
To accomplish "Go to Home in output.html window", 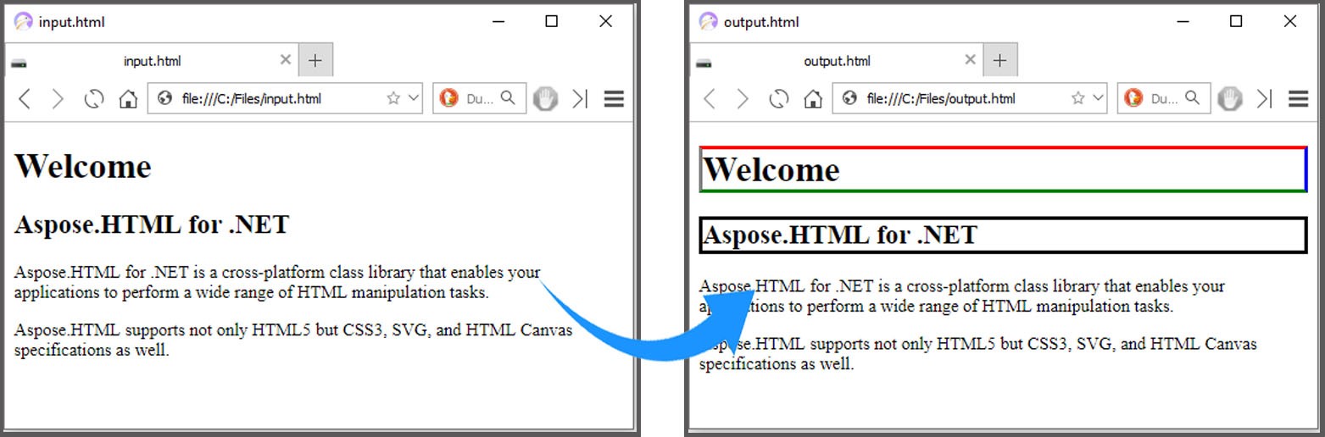I will (x=812, y=99).
